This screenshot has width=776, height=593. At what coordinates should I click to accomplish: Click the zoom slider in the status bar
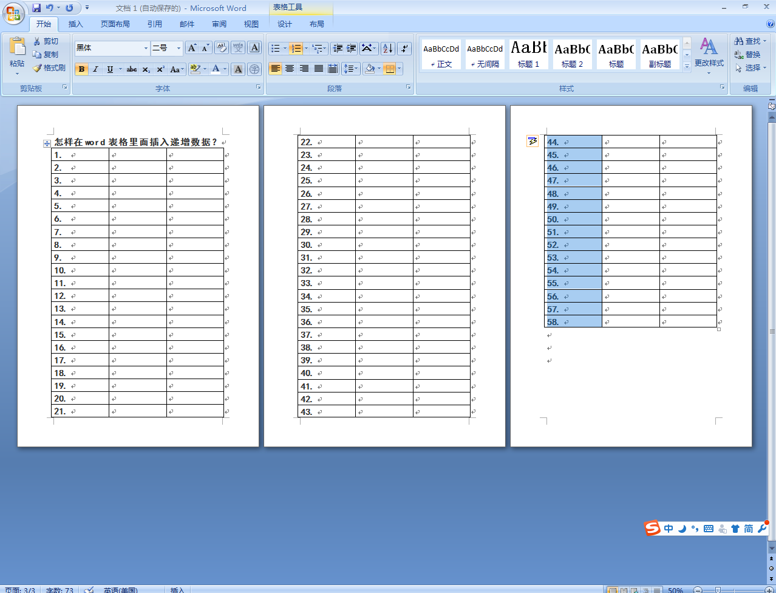718,590
